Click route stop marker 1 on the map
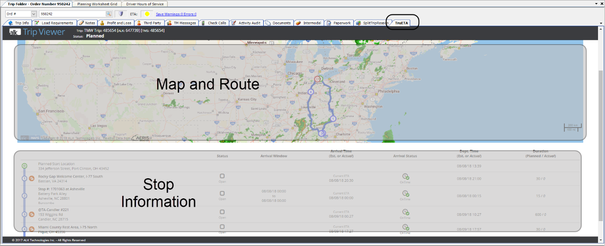605x246 pixels. [x=333, y=118]
